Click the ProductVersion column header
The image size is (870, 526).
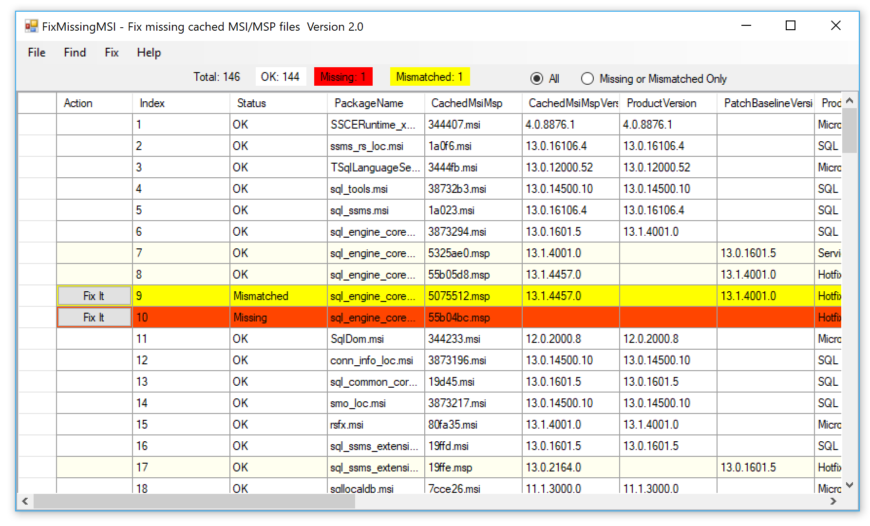coord(662,103)
